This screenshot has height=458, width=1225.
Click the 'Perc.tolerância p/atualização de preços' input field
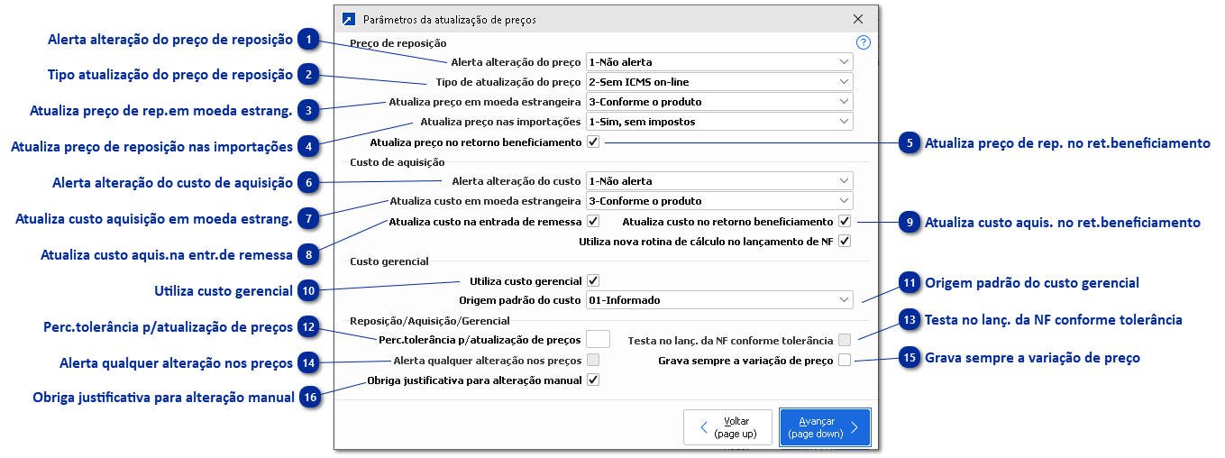[599, 340]
